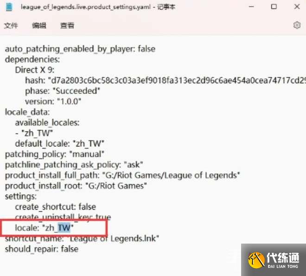Click the should_repair: false line
The height and width of the screenshot is (276, 306).
click(x=42, y=249)
